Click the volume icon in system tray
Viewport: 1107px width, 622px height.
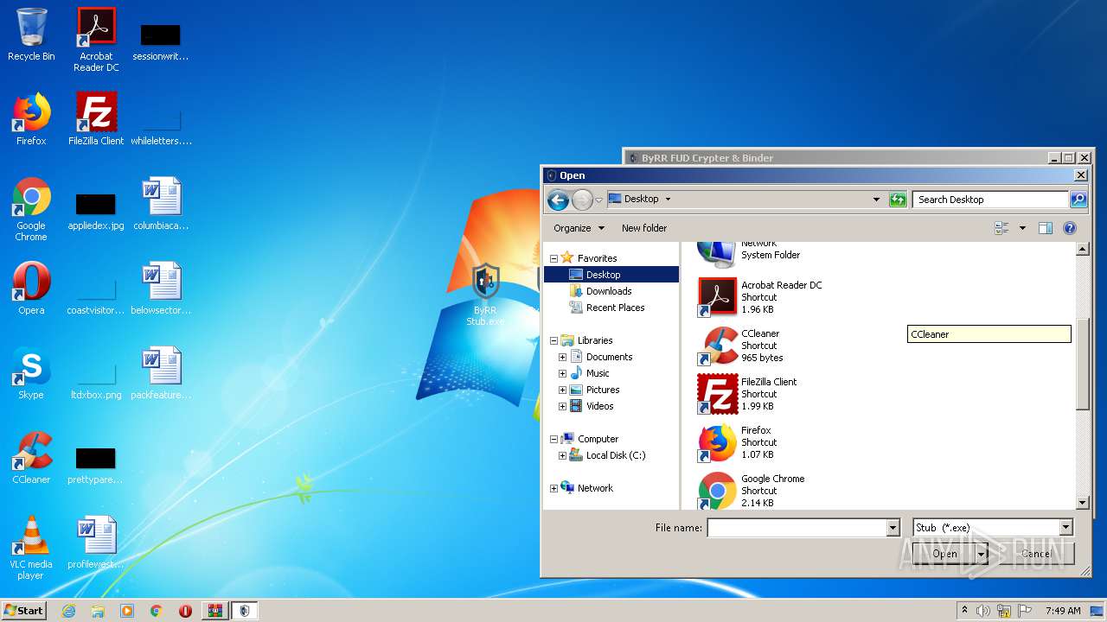click(983, 611)
